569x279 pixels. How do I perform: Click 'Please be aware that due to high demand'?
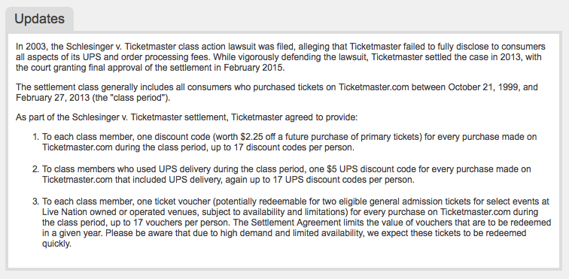pyautogui.click(x=186, y=233)
